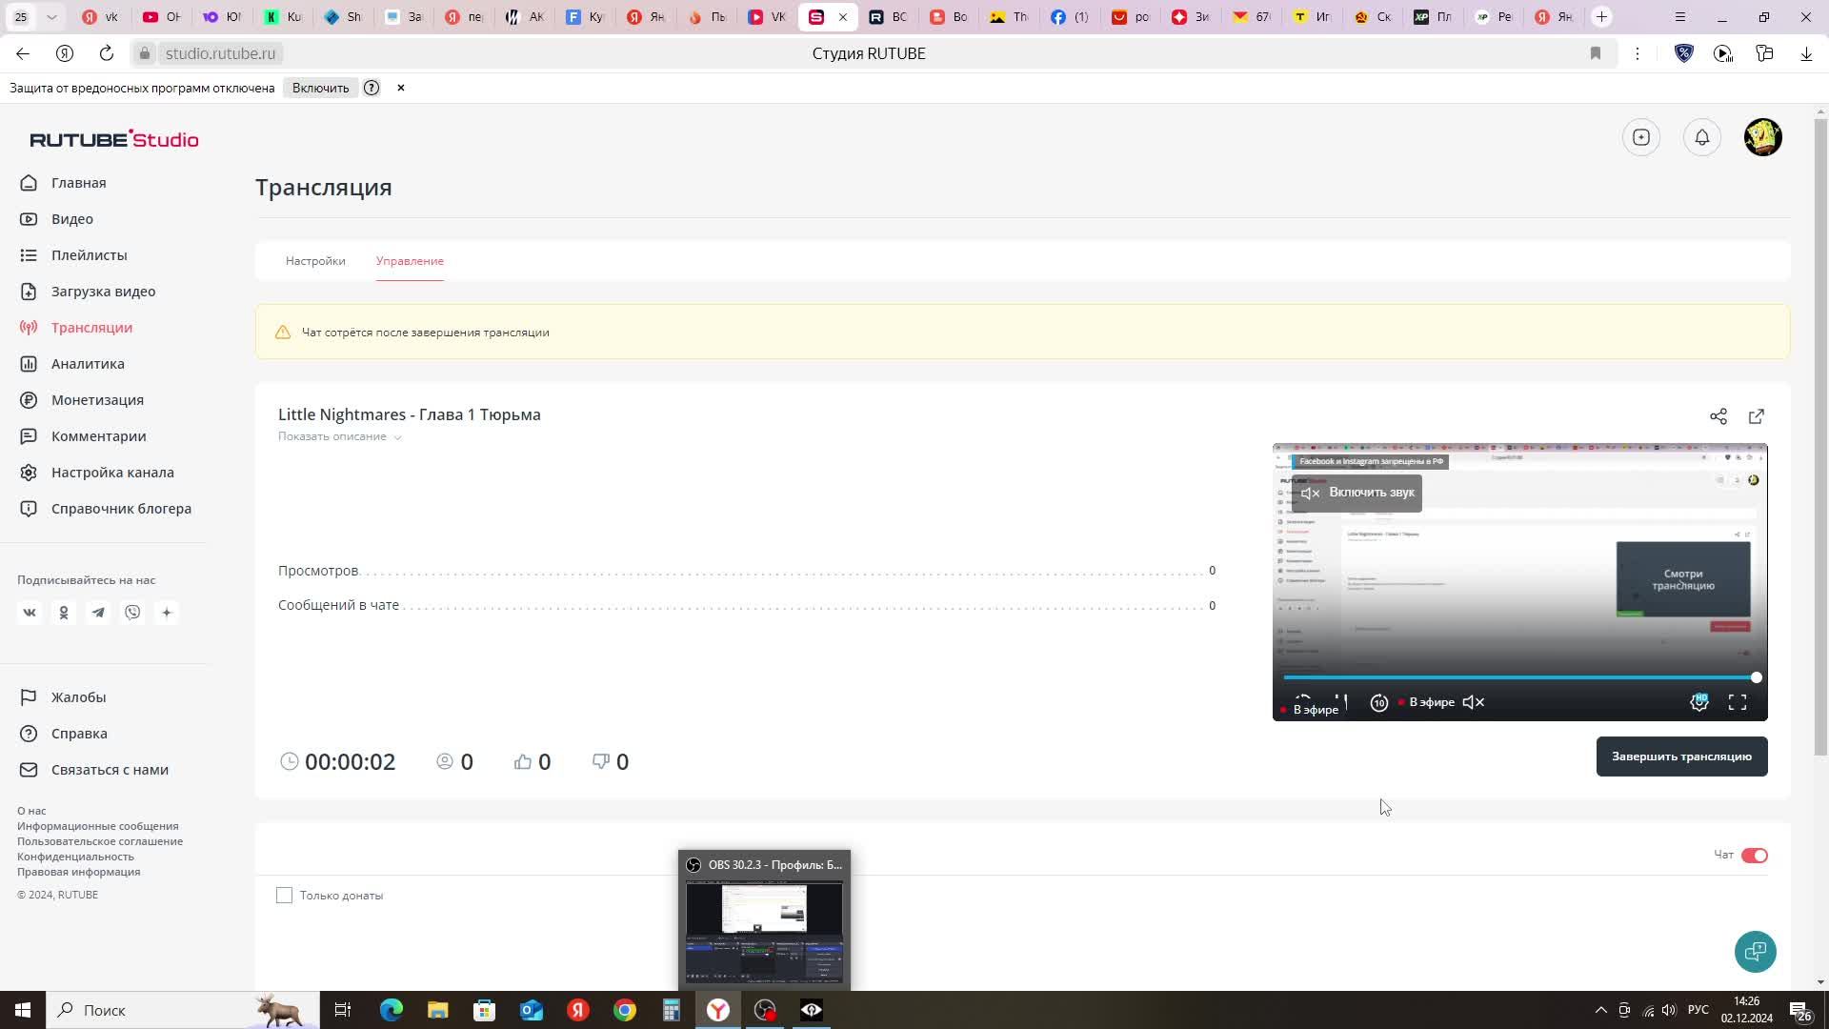Click the taskbar Поиск search box
This screenshot has height=1029, width=1829.
[184, 1010]
